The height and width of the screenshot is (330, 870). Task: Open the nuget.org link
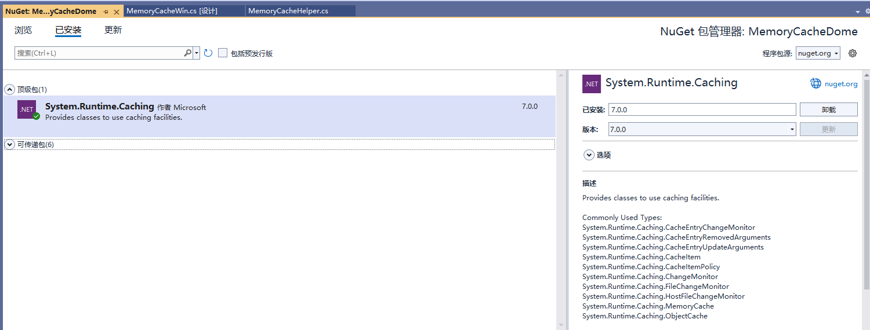(841, 84)
